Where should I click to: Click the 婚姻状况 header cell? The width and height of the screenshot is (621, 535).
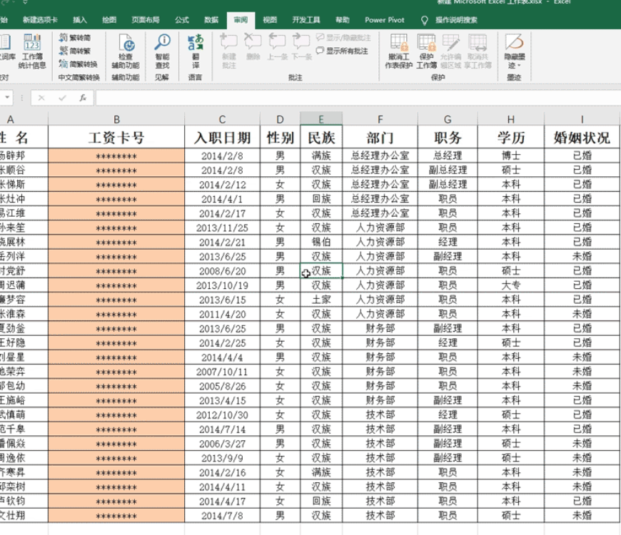(x=582, y=137)
